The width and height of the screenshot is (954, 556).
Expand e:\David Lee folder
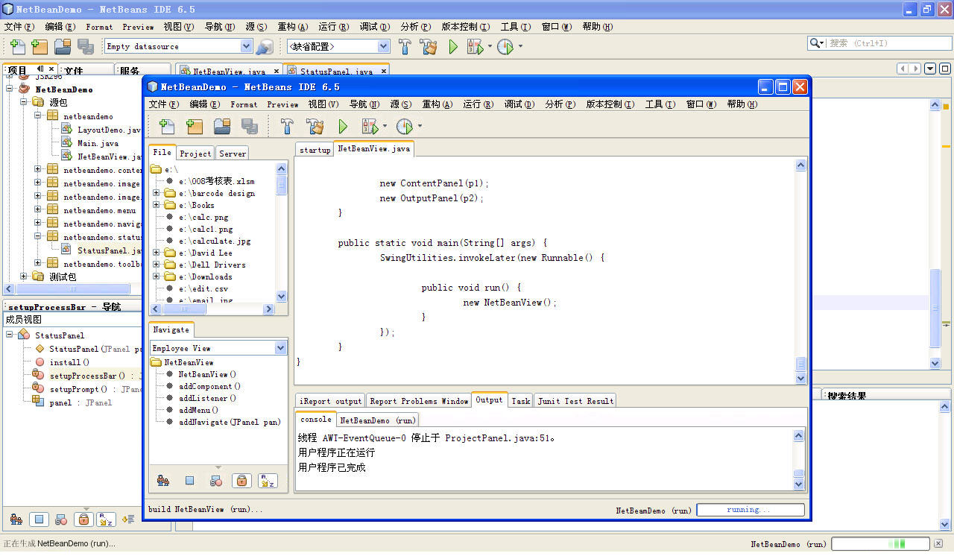[x=157, y=253]
